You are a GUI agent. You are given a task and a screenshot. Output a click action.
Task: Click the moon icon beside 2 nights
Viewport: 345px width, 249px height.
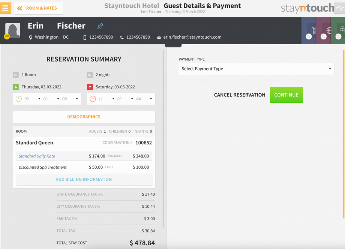tap(90, 75)
